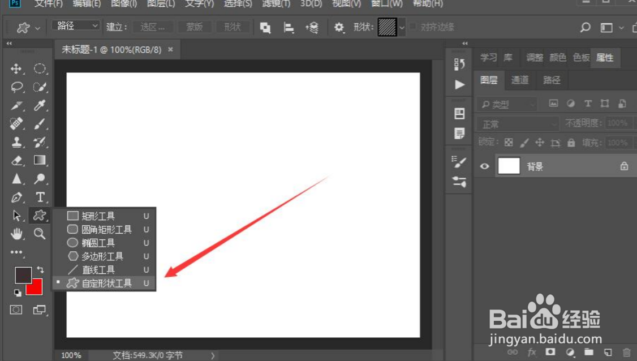Click the 蒙版 button

pos(194,27)
